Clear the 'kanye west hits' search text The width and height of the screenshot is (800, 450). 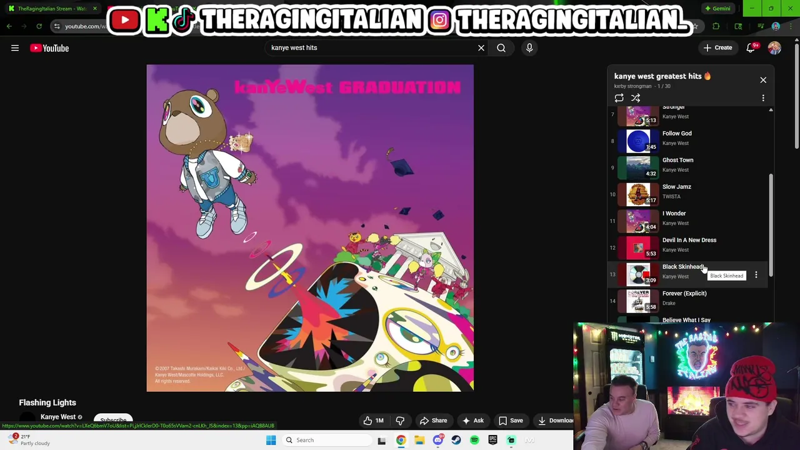click(481, 47)
